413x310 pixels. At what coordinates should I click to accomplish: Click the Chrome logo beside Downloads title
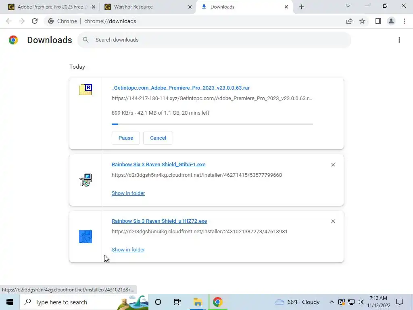click(13, 40)
